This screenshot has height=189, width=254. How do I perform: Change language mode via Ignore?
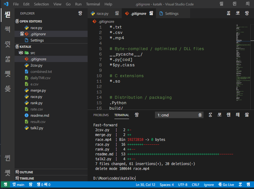pos(209,184)
